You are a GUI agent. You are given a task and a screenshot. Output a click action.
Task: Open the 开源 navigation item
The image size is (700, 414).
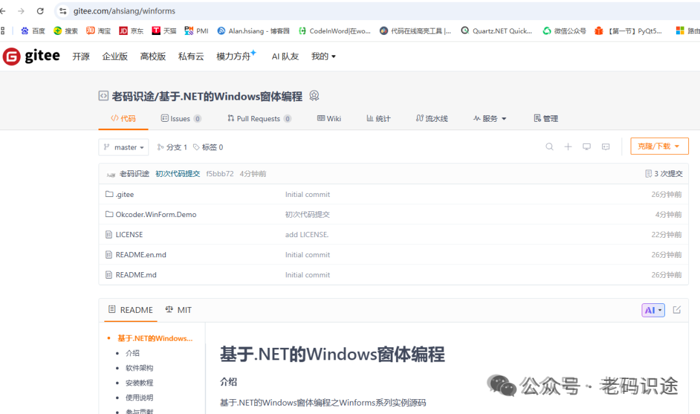pos(81,56)
